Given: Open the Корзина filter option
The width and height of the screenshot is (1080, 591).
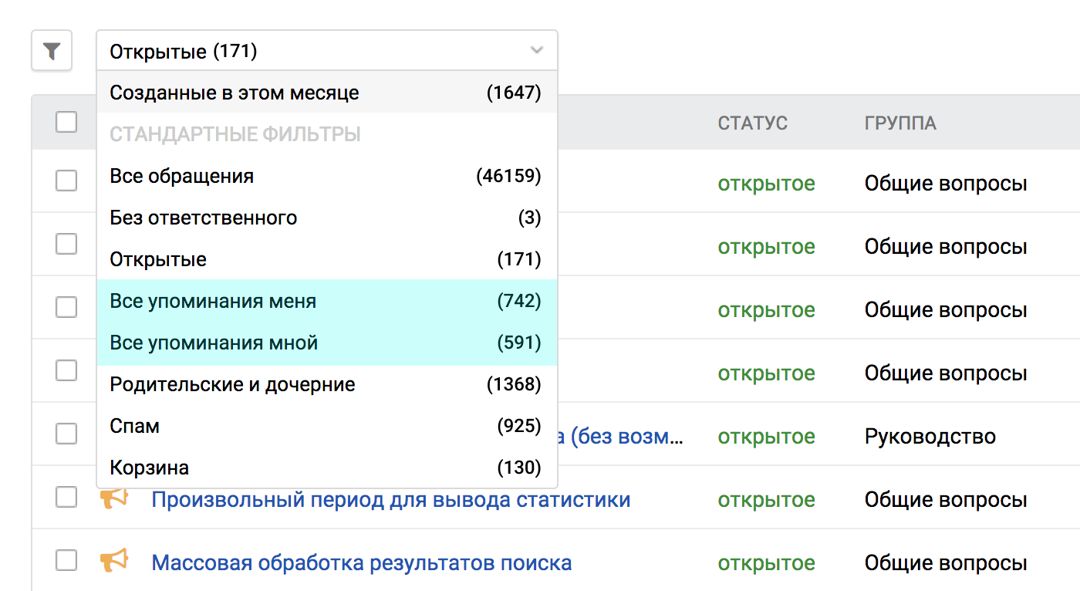Looking at the screenshot, I should pyautogui.click(x=150, y=468).
